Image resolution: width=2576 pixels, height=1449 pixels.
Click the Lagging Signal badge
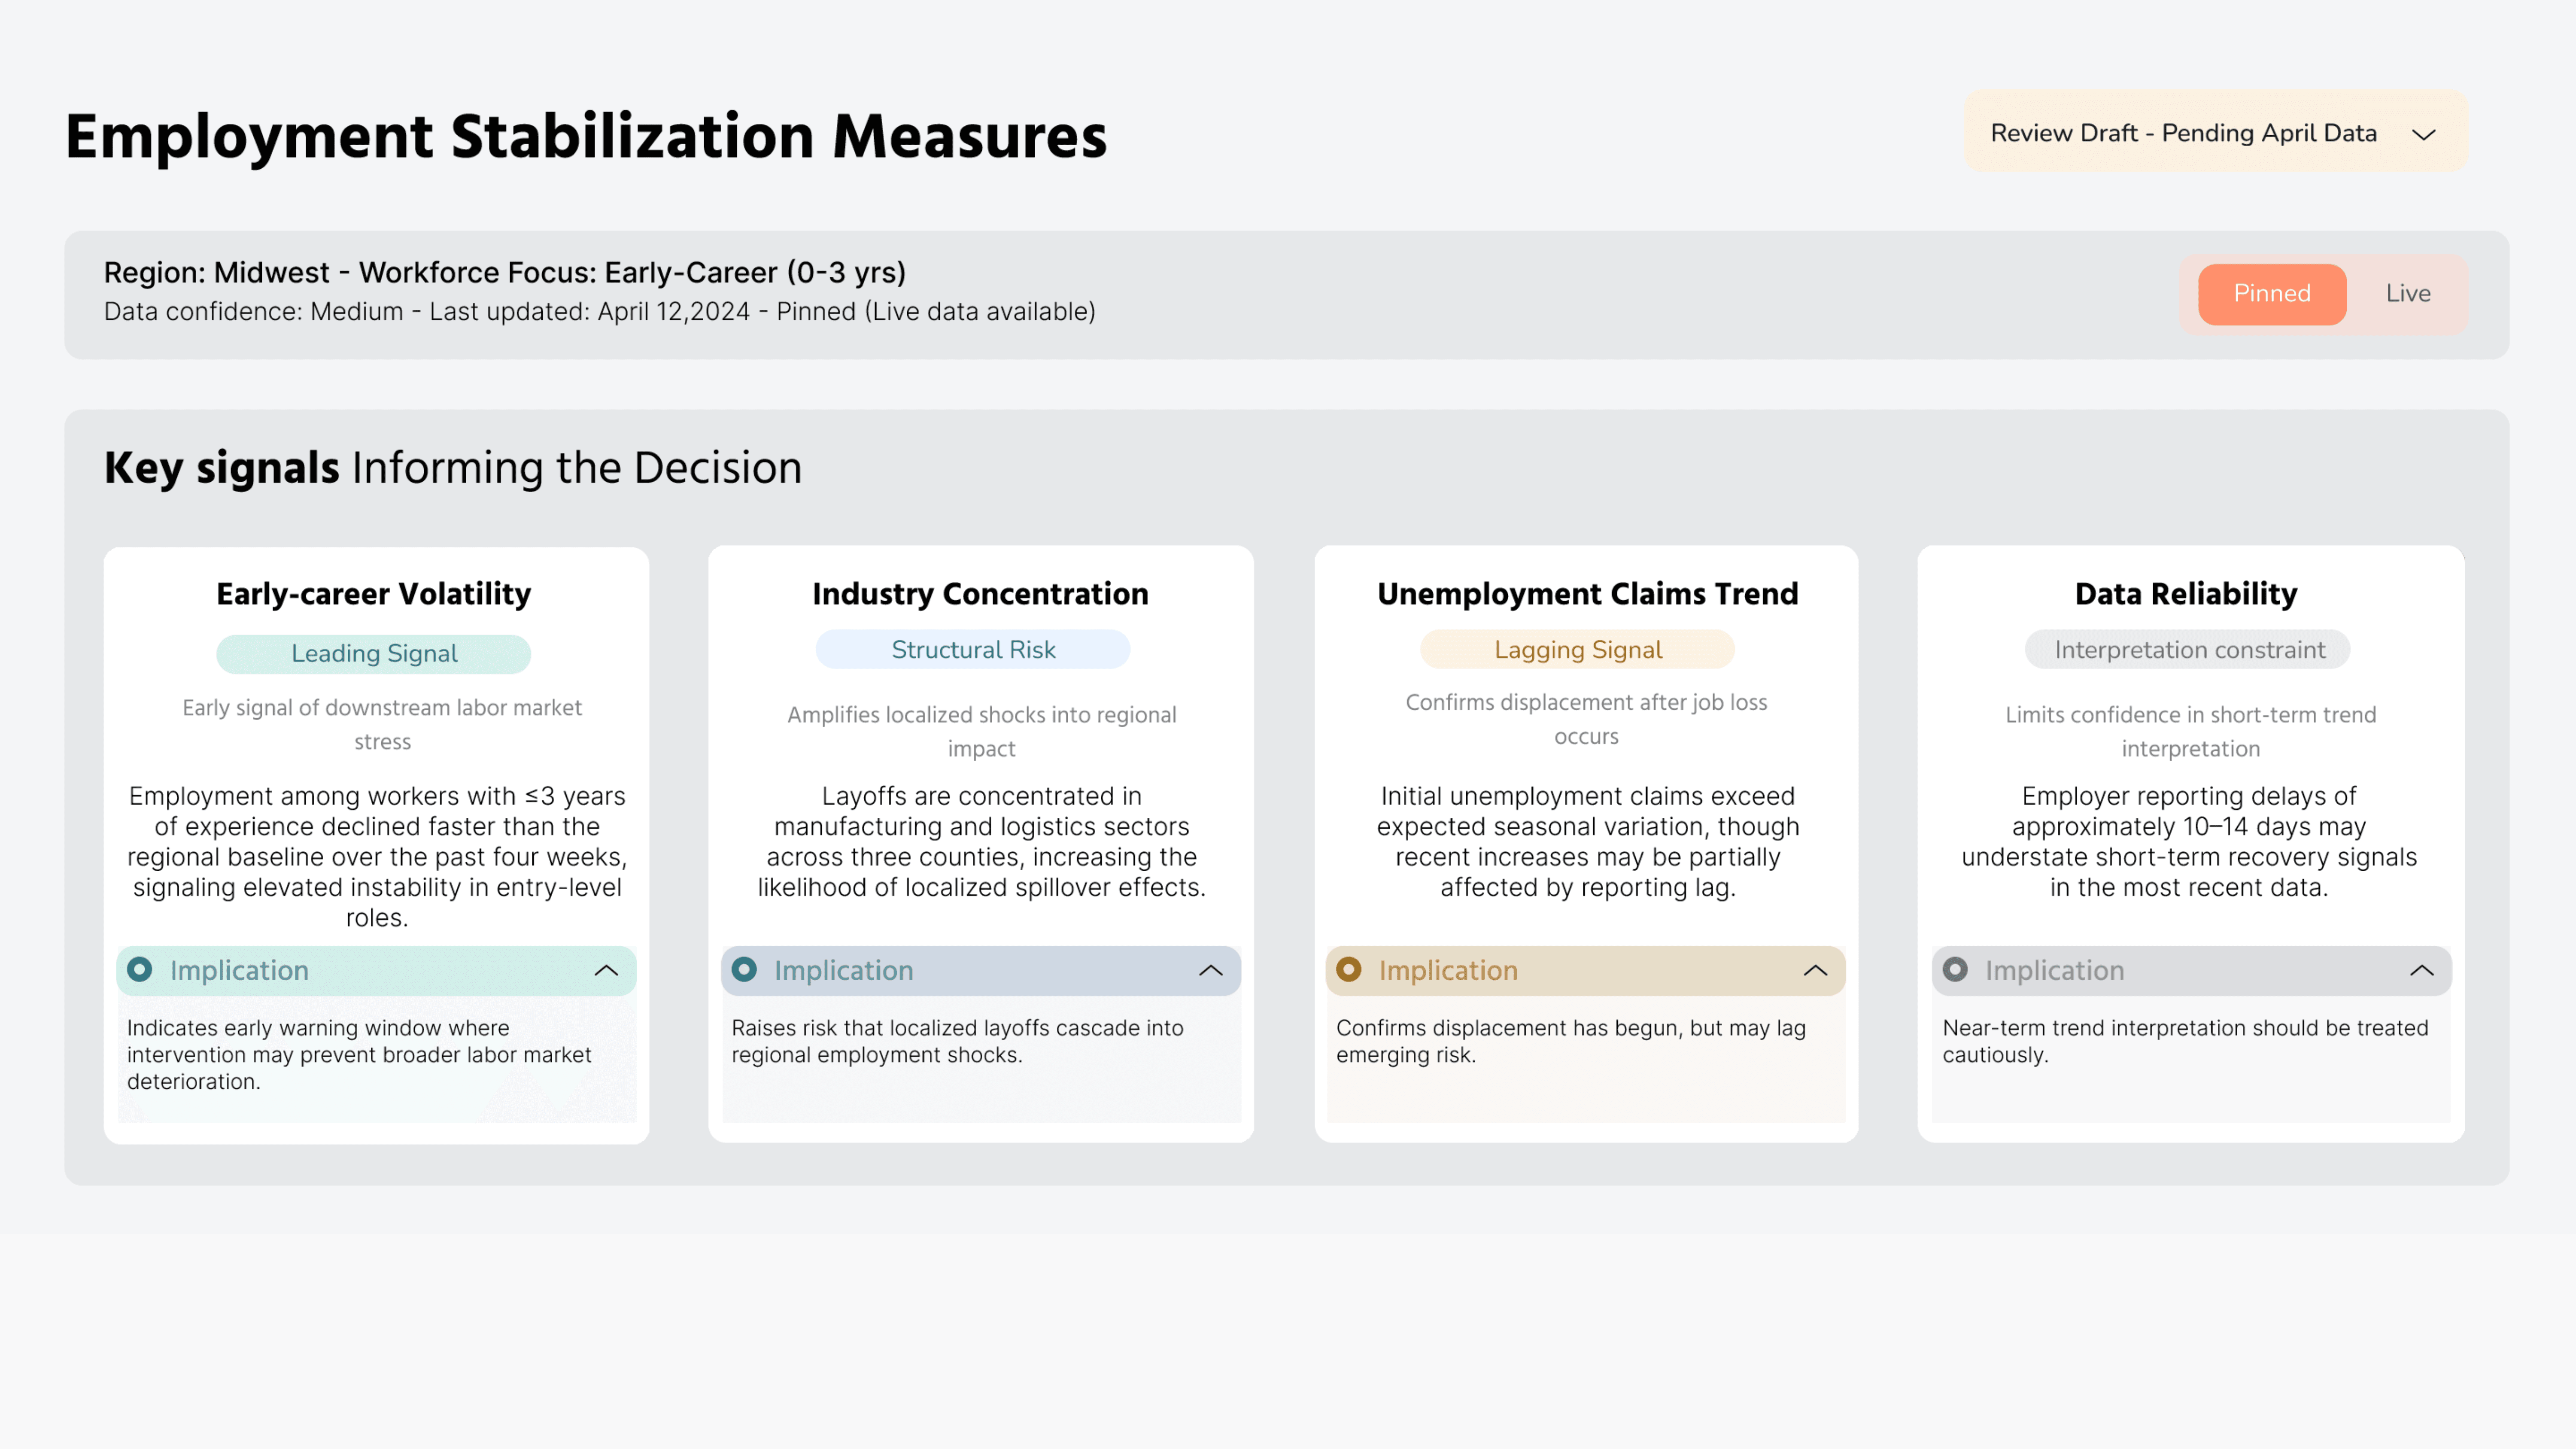click(x=1577, y=649)
